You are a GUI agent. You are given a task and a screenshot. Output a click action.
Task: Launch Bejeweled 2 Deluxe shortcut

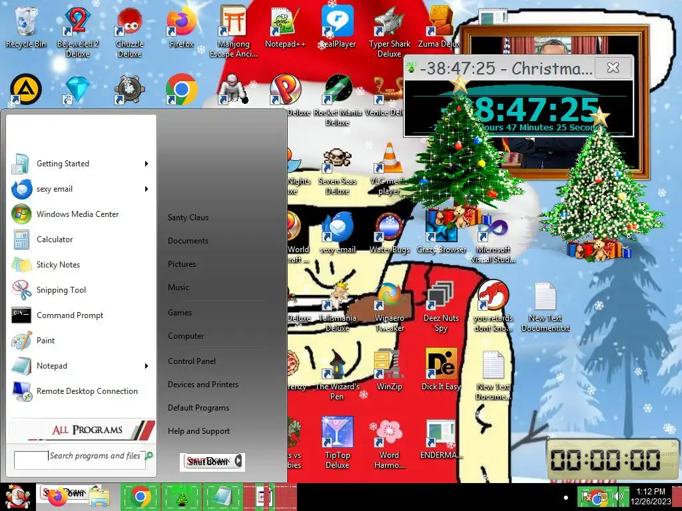tap(77, 33)
